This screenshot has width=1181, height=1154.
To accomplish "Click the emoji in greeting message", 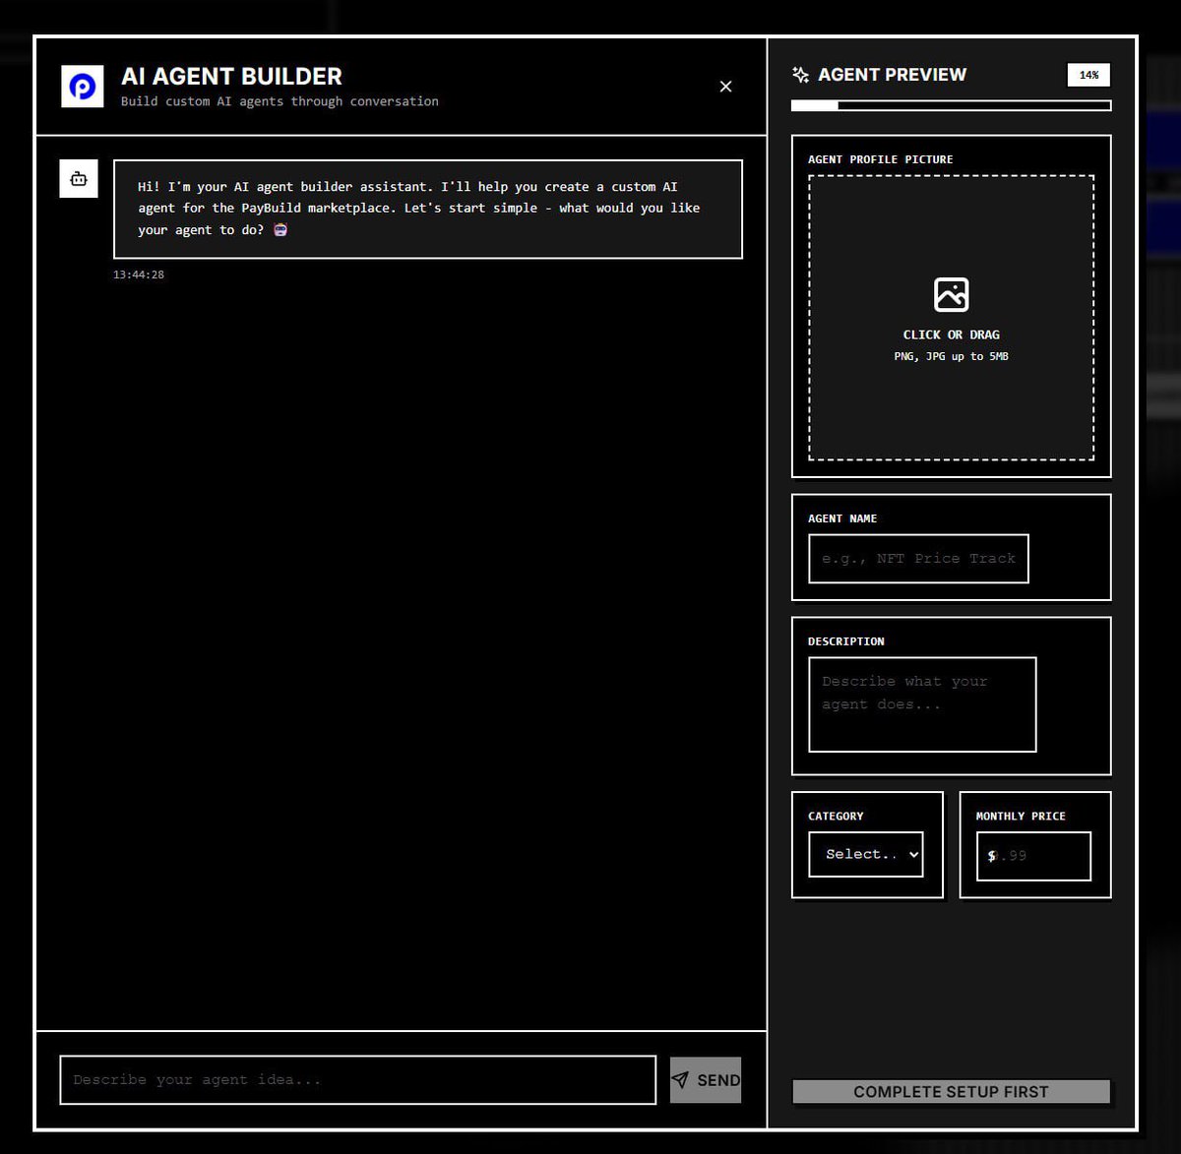I will (x=280, y=229).
